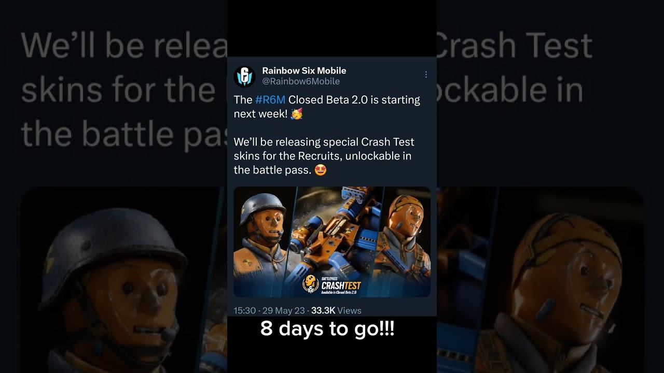Screen dimensions: 664x373
Task: Click the '8 days to go!!!' caption
Action: [x=327, y=329]
